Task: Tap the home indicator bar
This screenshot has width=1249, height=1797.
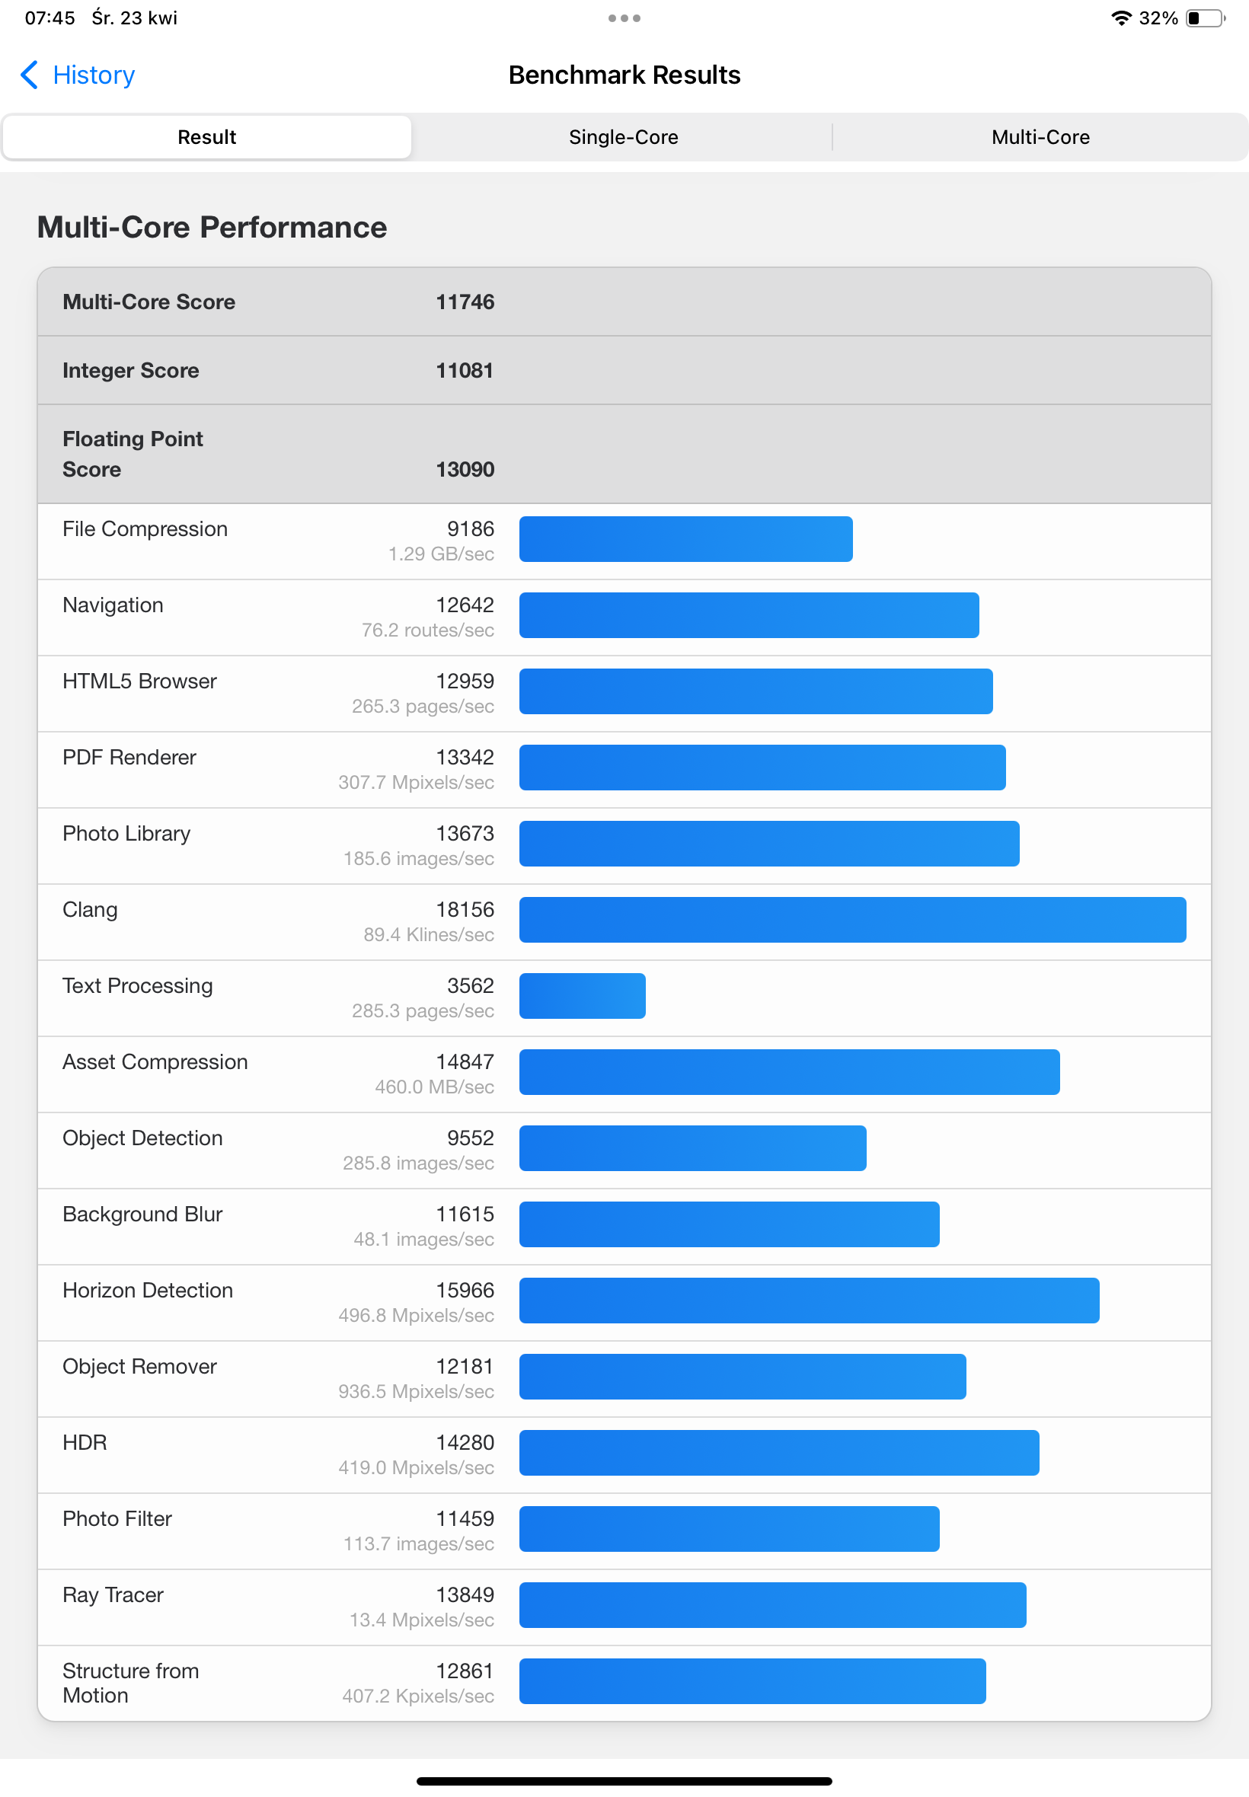Action: pos(624,1780)
